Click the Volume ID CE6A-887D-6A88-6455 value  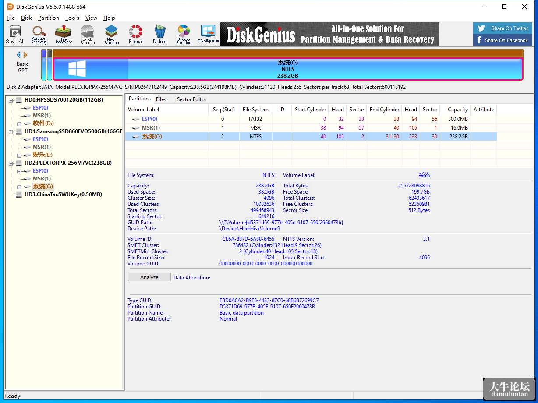(x=248, y=239)
